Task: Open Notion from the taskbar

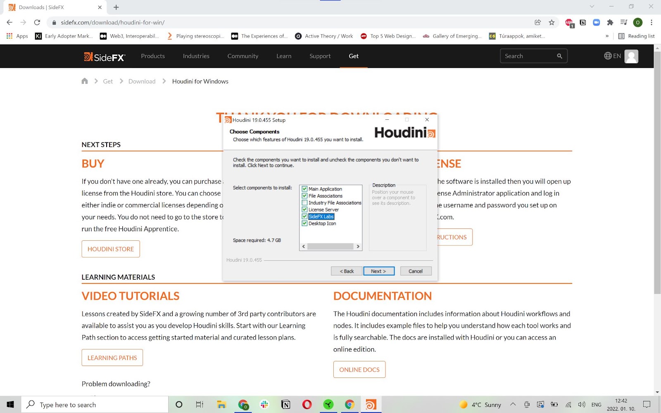Action: click(x=285, y=404)
